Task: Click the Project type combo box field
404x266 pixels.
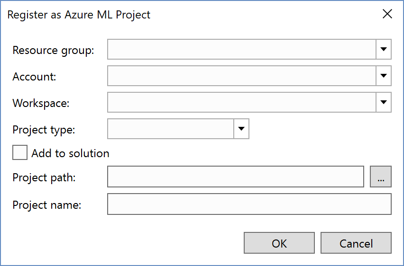Action: coord(171,129)
